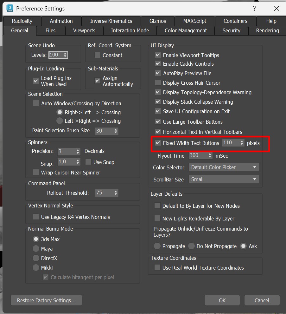
Task: Enable Auto Window/Crossing by Direction
Action: pyautogui.click(x=36, y=103)
